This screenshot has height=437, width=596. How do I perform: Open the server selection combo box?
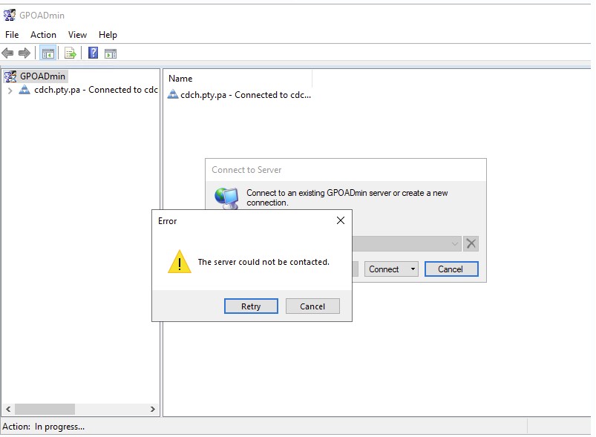[x=455, y=243]
